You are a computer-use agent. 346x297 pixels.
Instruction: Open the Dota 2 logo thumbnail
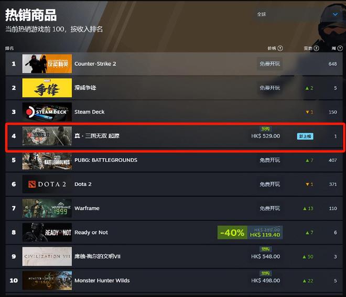click(47, 184)
